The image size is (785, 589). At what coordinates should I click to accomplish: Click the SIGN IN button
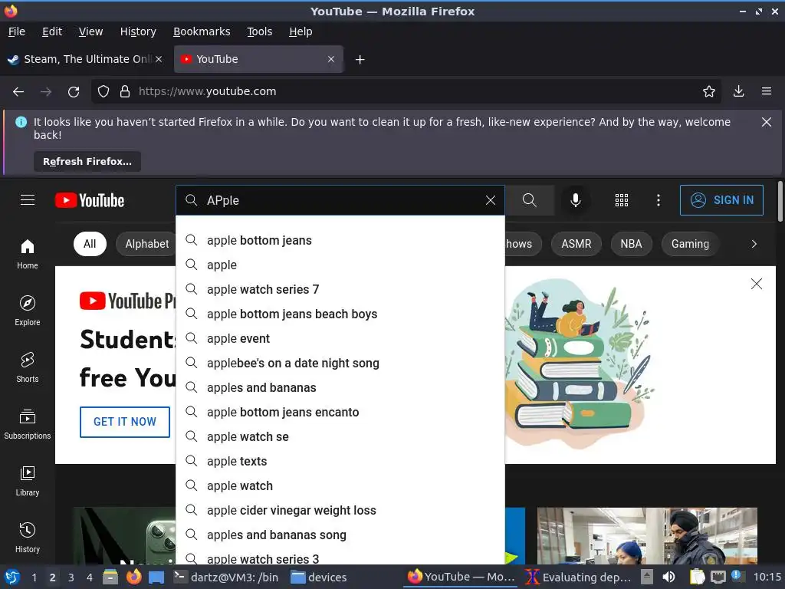(x=721, y=200)
